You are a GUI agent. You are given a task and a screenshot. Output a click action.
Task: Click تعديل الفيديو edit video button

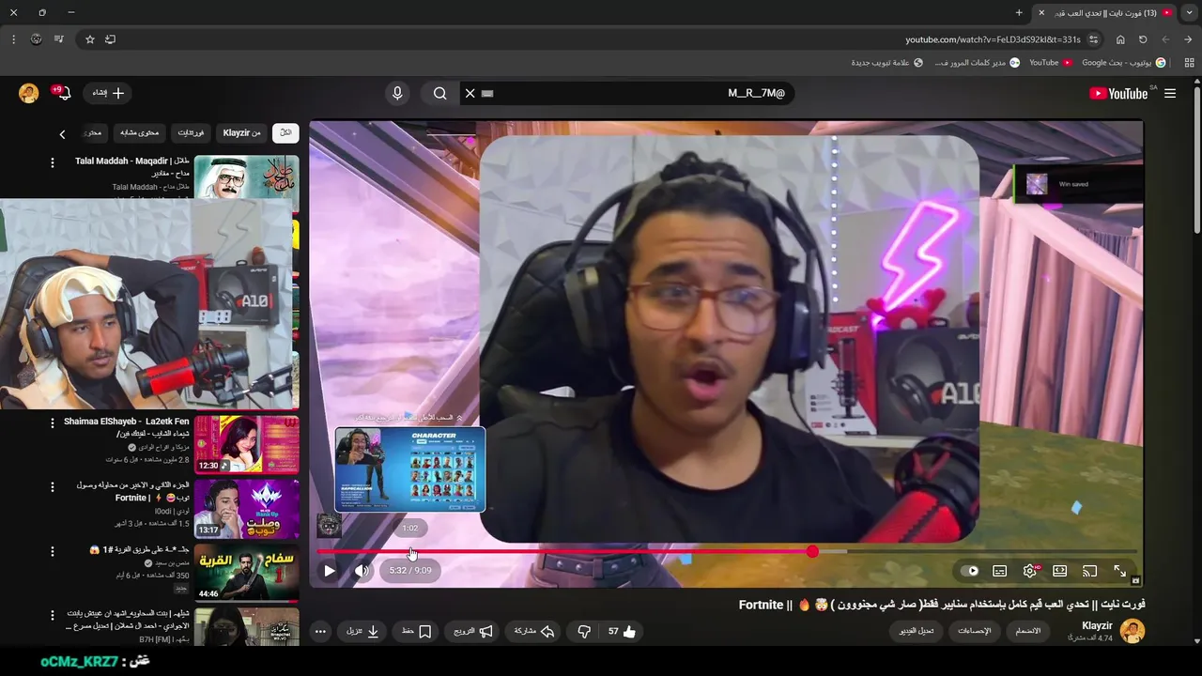tap(916, 631)
